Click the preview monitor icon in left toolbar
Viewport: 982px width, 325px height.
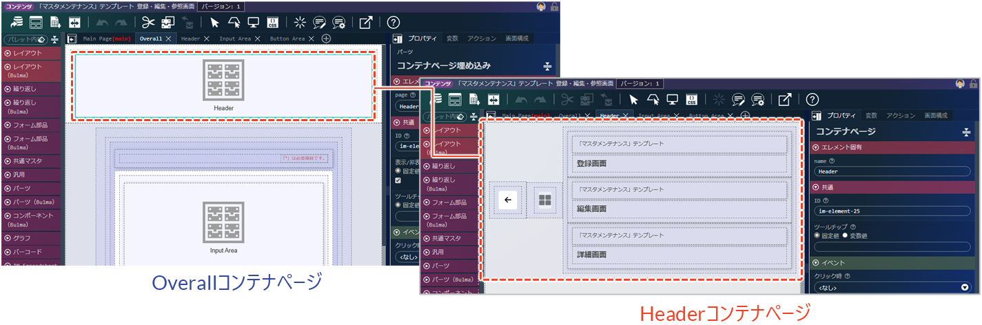click(x=253, y=22)
